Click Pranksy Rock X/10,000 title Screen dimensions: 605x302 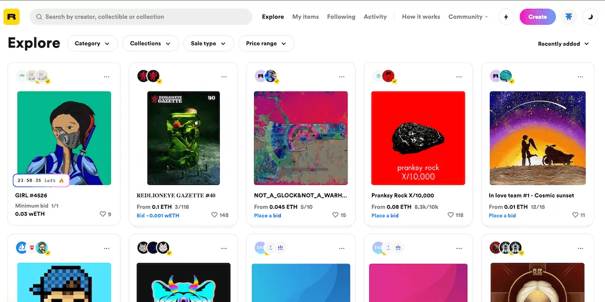(402, 196)
